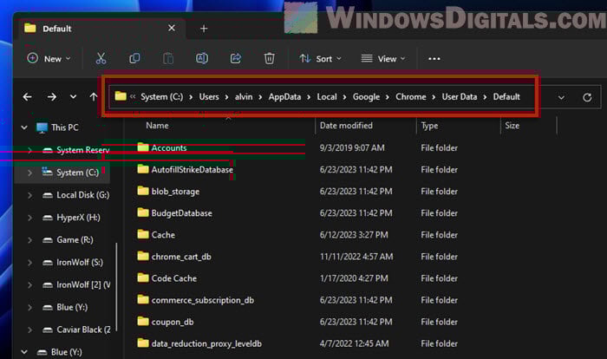Click Chrome in address breadcrumb
This screenshot has width=607, height=359.
click(411, 97)
